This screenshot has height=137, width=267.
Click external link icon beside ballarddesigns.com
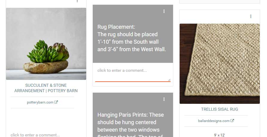point(232,121)
